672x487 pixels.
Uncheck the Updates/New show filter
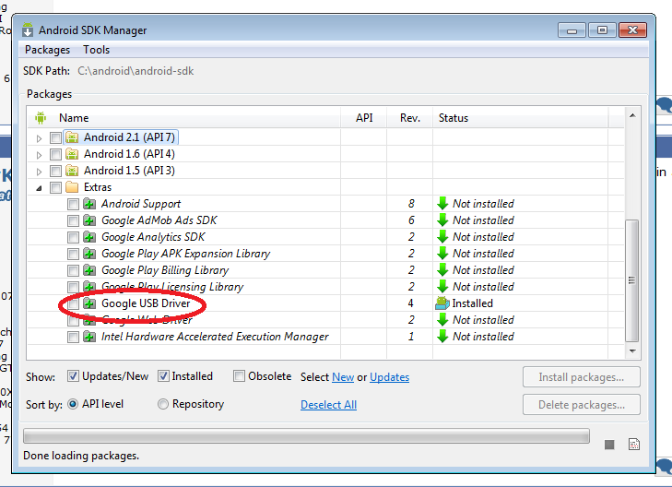[73, 376]
